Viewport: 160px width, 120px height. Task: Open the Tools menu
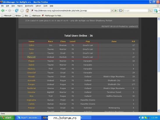click(x=45, y=6)
